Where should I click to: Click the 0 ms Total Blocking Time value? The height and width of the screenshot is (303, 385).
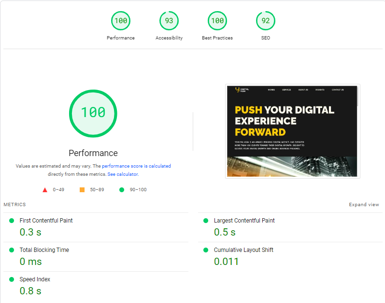click(31, 262)
